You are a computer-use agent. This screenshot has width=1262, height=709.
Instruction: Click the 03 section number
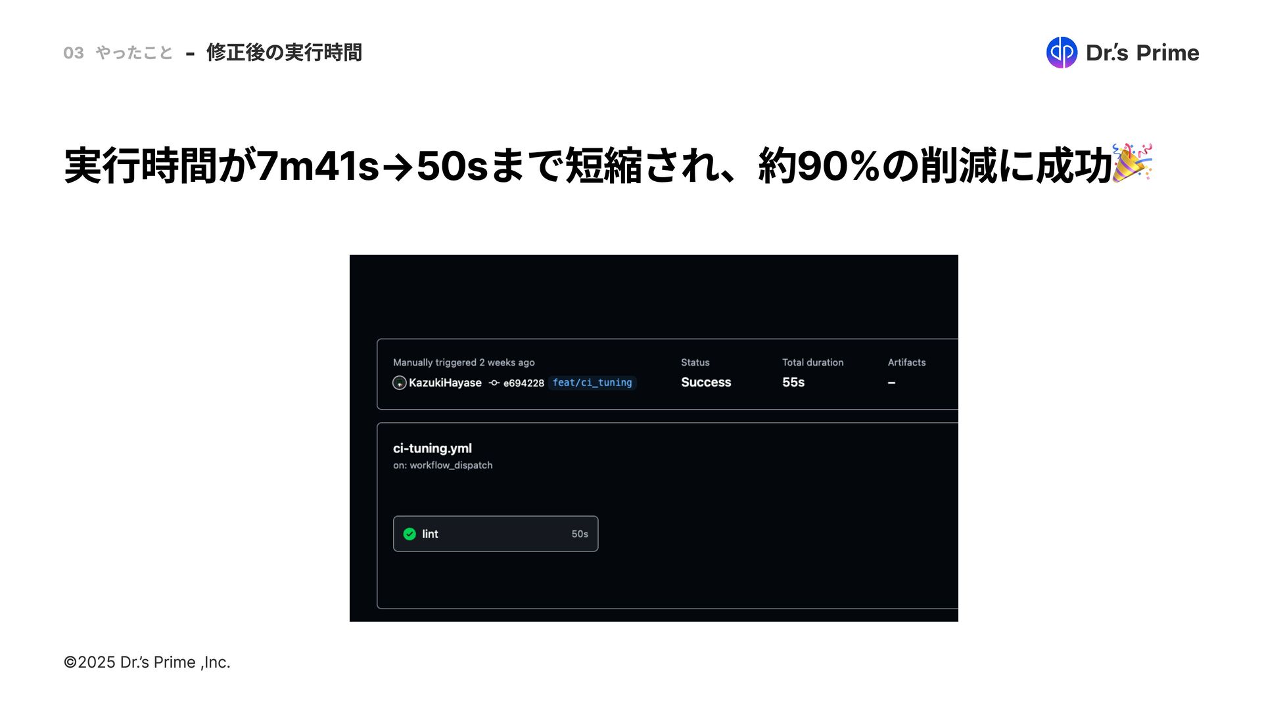point(74,53)
